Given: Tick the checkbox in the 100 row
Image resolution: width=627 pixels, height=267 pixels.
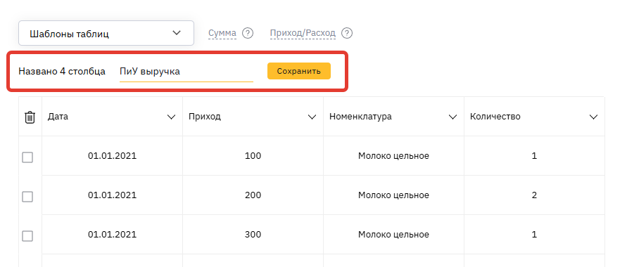Looking at the screenshot, I should 27,157.
